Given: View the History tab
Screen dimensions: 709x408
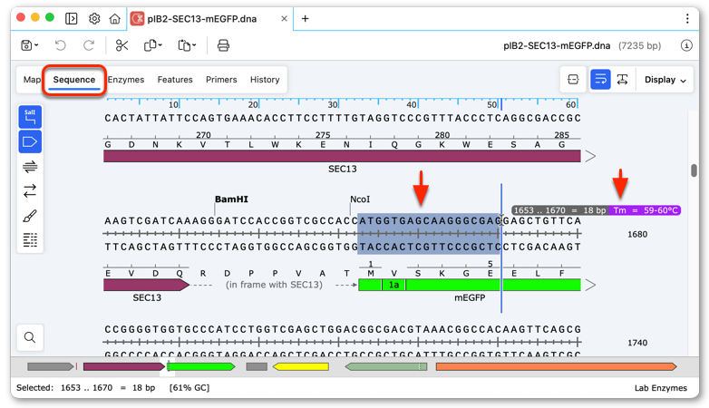Looking at the screenshot, I should click(265, 80).
